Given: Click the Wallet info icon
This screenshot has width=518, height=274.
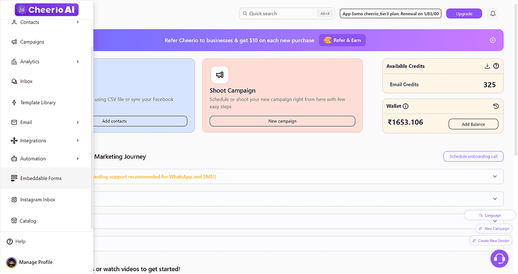Looking at the screenshot, I should coord(406,106).
